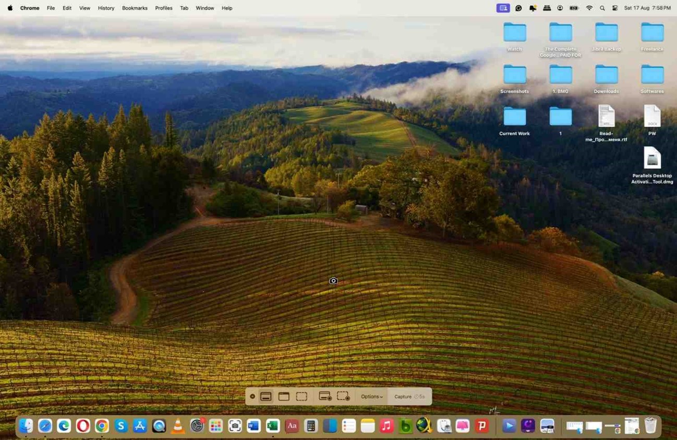Select Capture Entire Screen mode
Screen dimensions: 677x440
click(x=266, y=397)
